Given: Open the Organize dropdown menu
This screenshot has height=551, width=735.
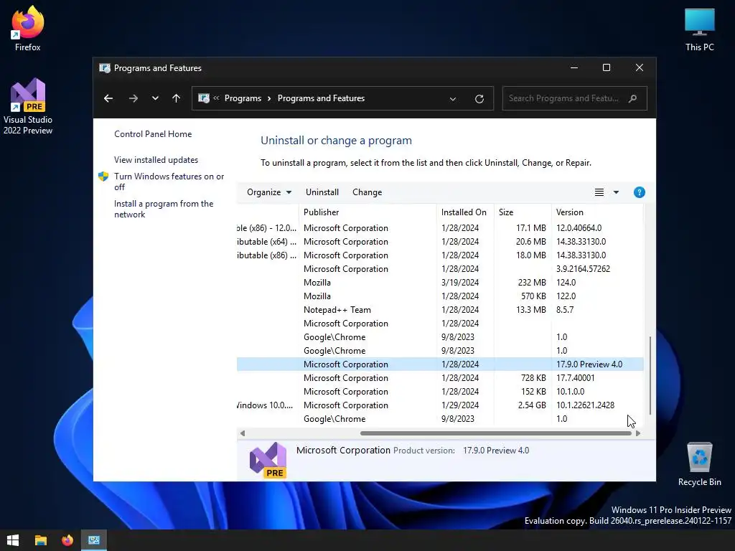Looking at the screenshot, I should 269,192.
